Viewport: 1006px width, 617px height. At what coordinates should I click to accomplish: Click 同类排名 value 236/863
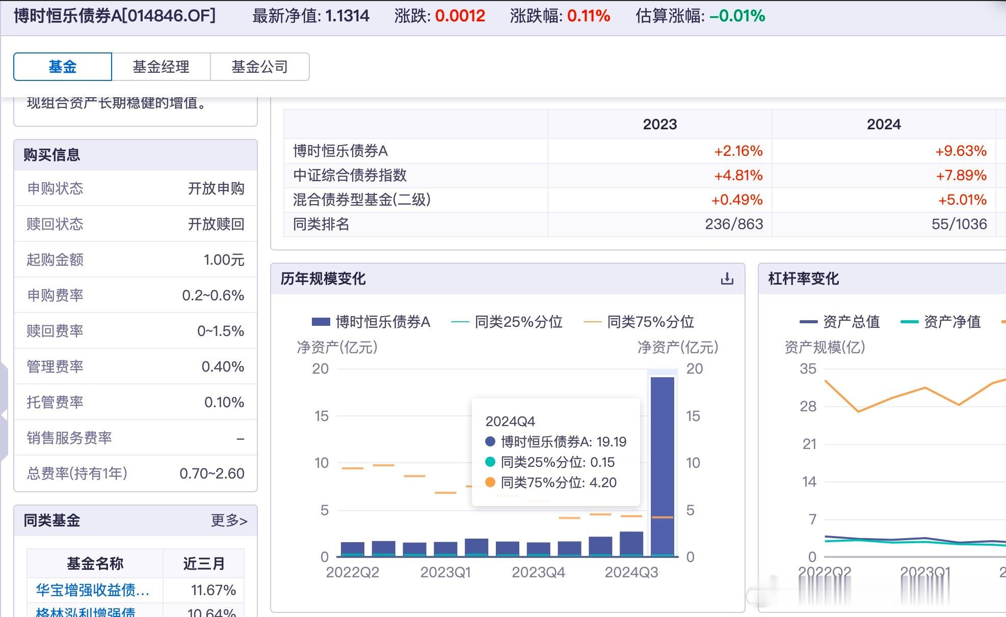(734, 224)
